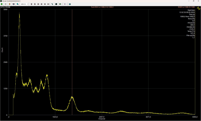Click the magnifier zoom icon
Screen dimensions: 201x121
(18, 4)
